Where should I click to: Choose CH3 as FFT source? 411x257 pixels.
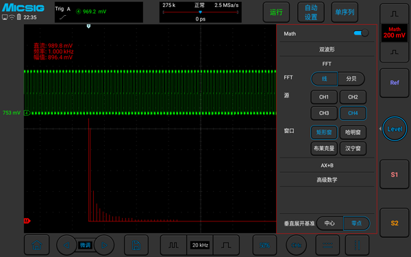tap(324, 113)
